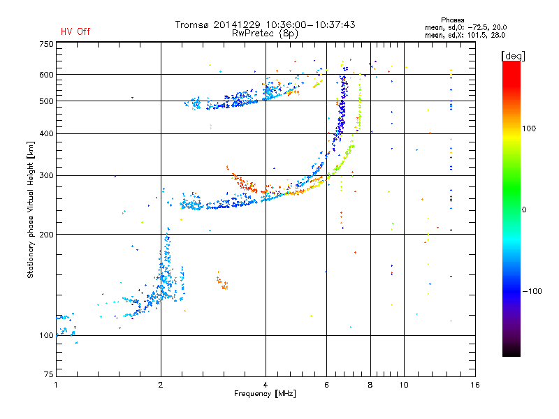Click the colorbar tick label "-100"
Image resolution: width=559 pixels, height=419 pixels.
pyautogui.click(x=532, y=291)
